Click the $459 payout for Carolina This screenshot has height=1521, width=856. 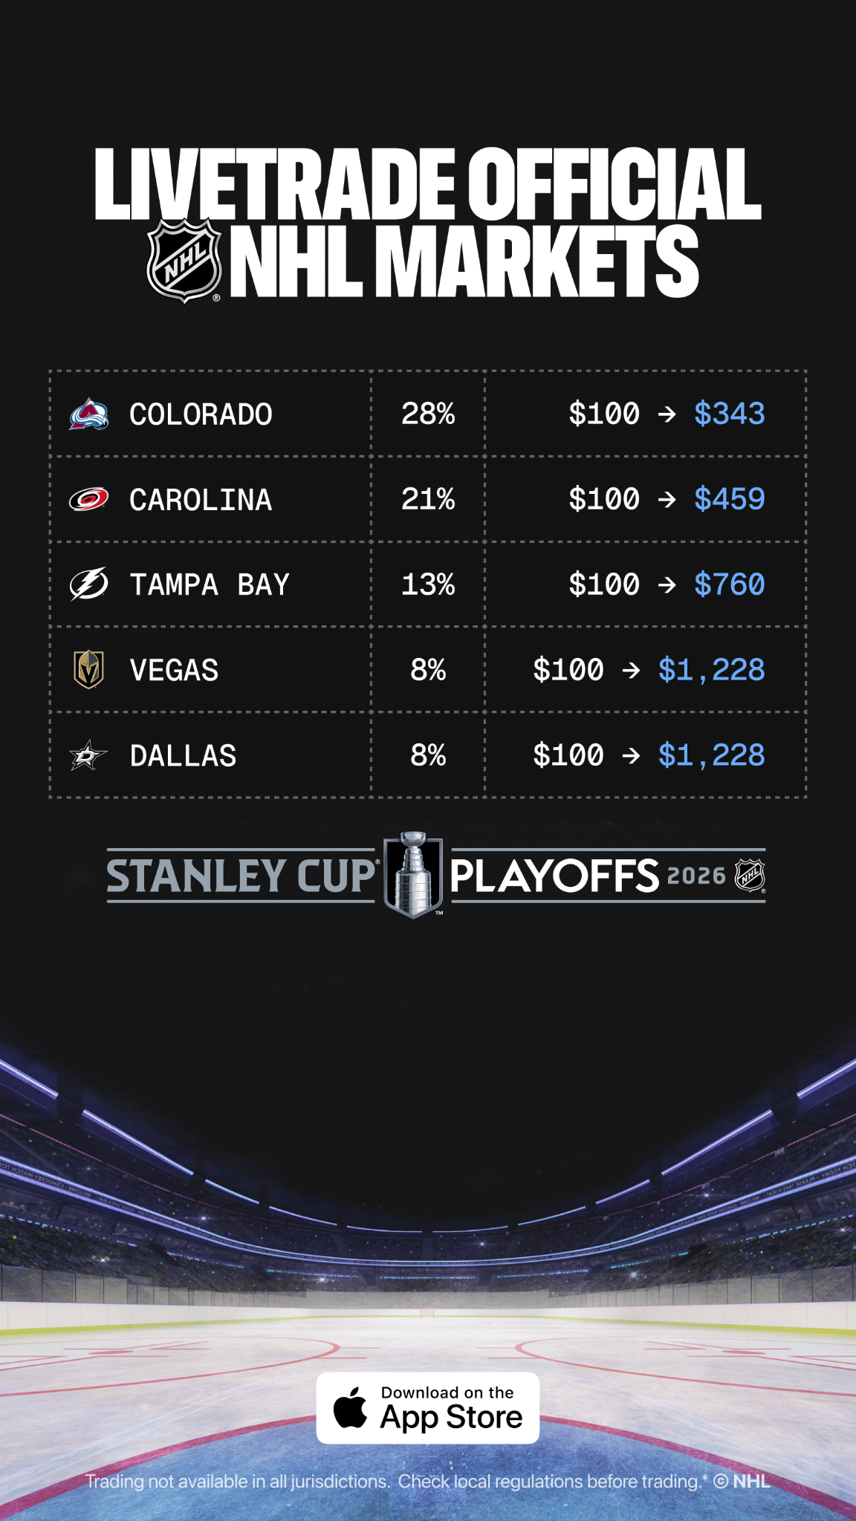(729, 499)
